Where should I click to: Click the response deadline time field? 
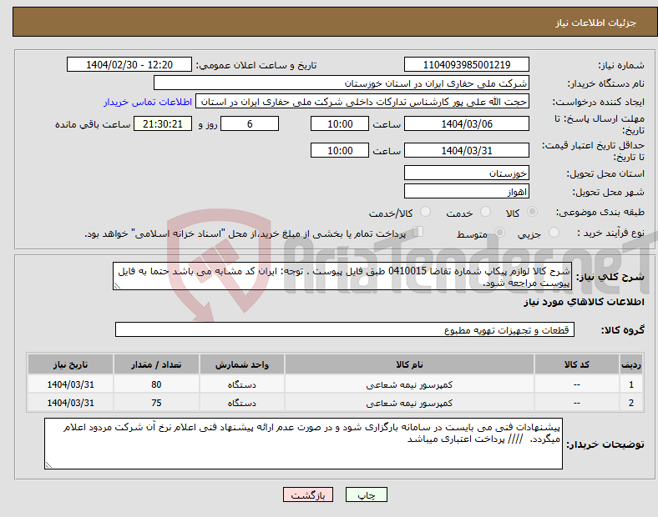[x=340, y=124]
